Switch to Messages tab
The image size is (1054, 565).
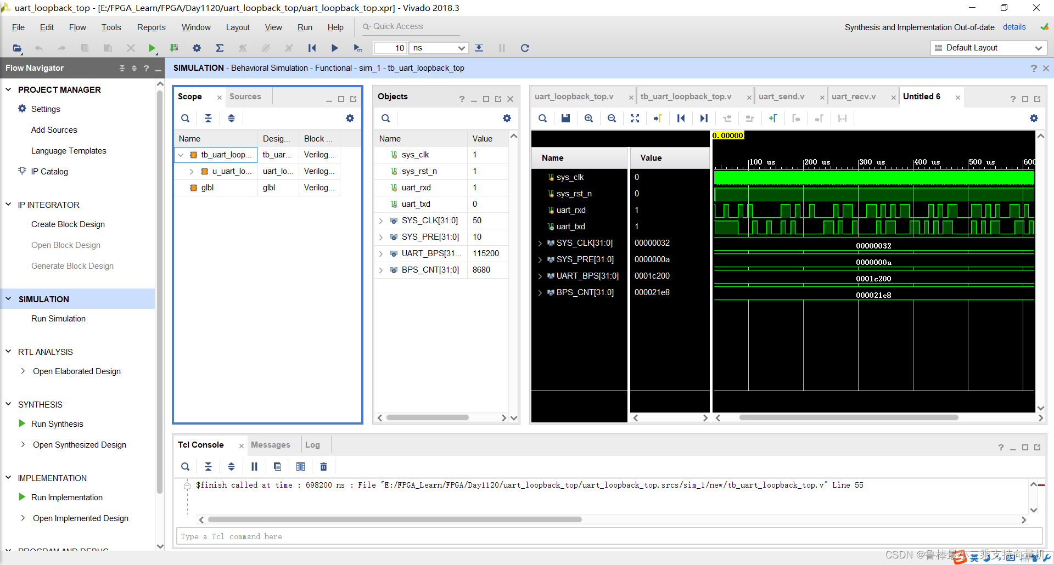click(x=270, y=445)
